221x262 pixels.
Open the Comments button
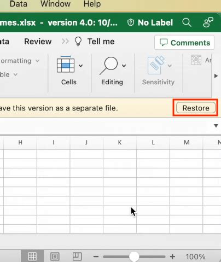tap(184, 43)
